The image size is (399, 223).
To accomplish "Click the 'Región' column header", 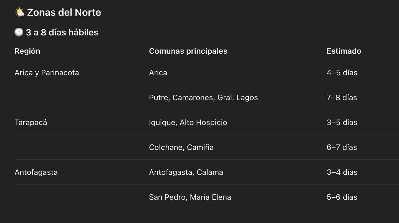I will [27, 51].
